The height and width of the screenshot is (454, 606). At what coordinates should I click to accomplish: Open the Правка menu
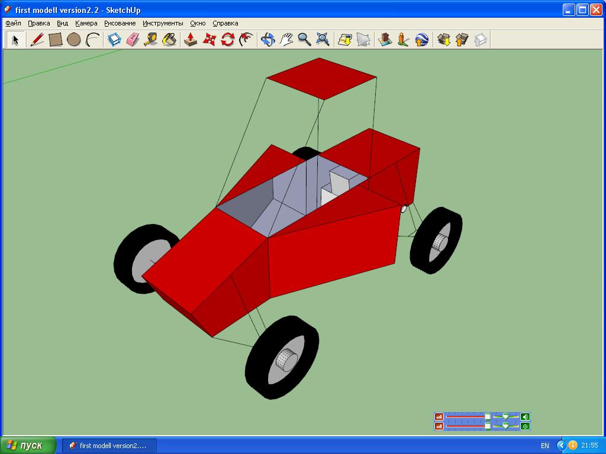point(39,23)
